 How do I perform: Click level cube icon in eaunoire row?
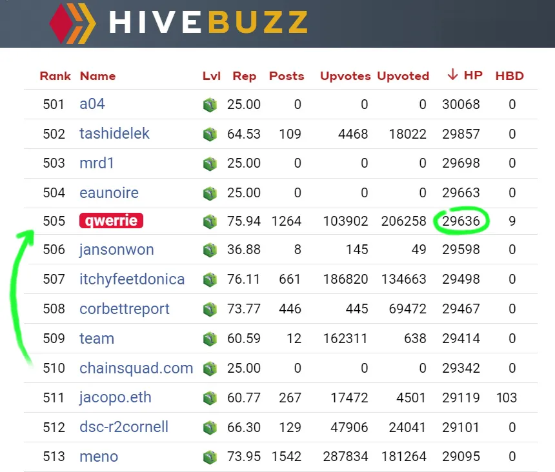point(210,193)
